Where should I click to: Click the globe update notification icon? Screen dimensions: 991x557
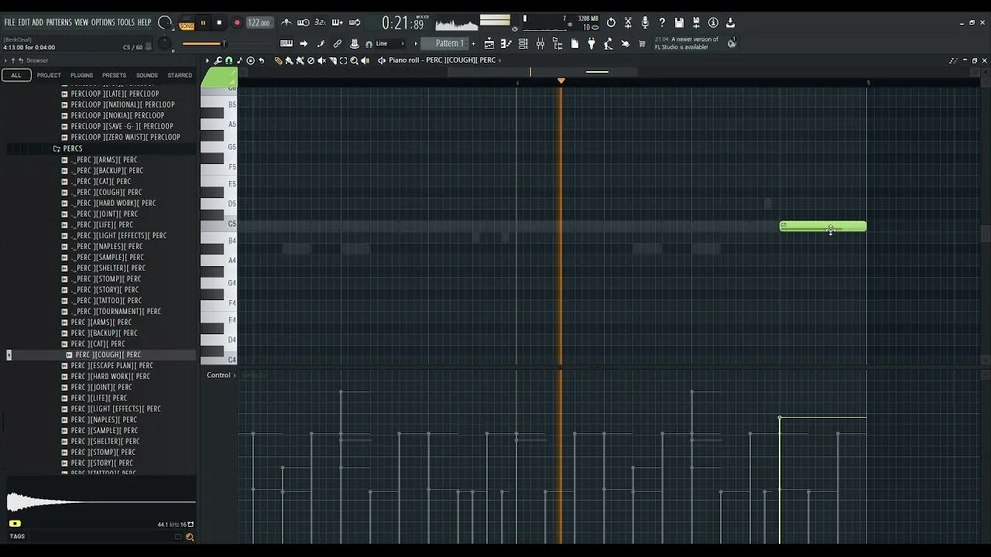tap(732, 43)
